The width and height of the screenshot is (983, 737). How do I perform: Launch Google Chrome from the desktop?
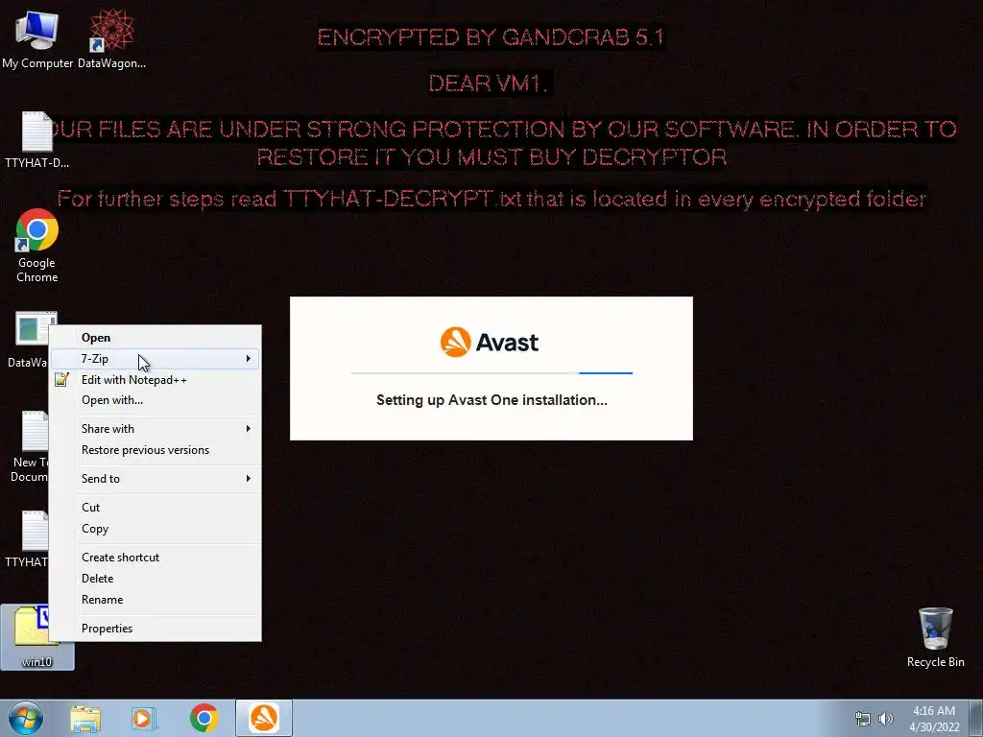click(37, 246)
